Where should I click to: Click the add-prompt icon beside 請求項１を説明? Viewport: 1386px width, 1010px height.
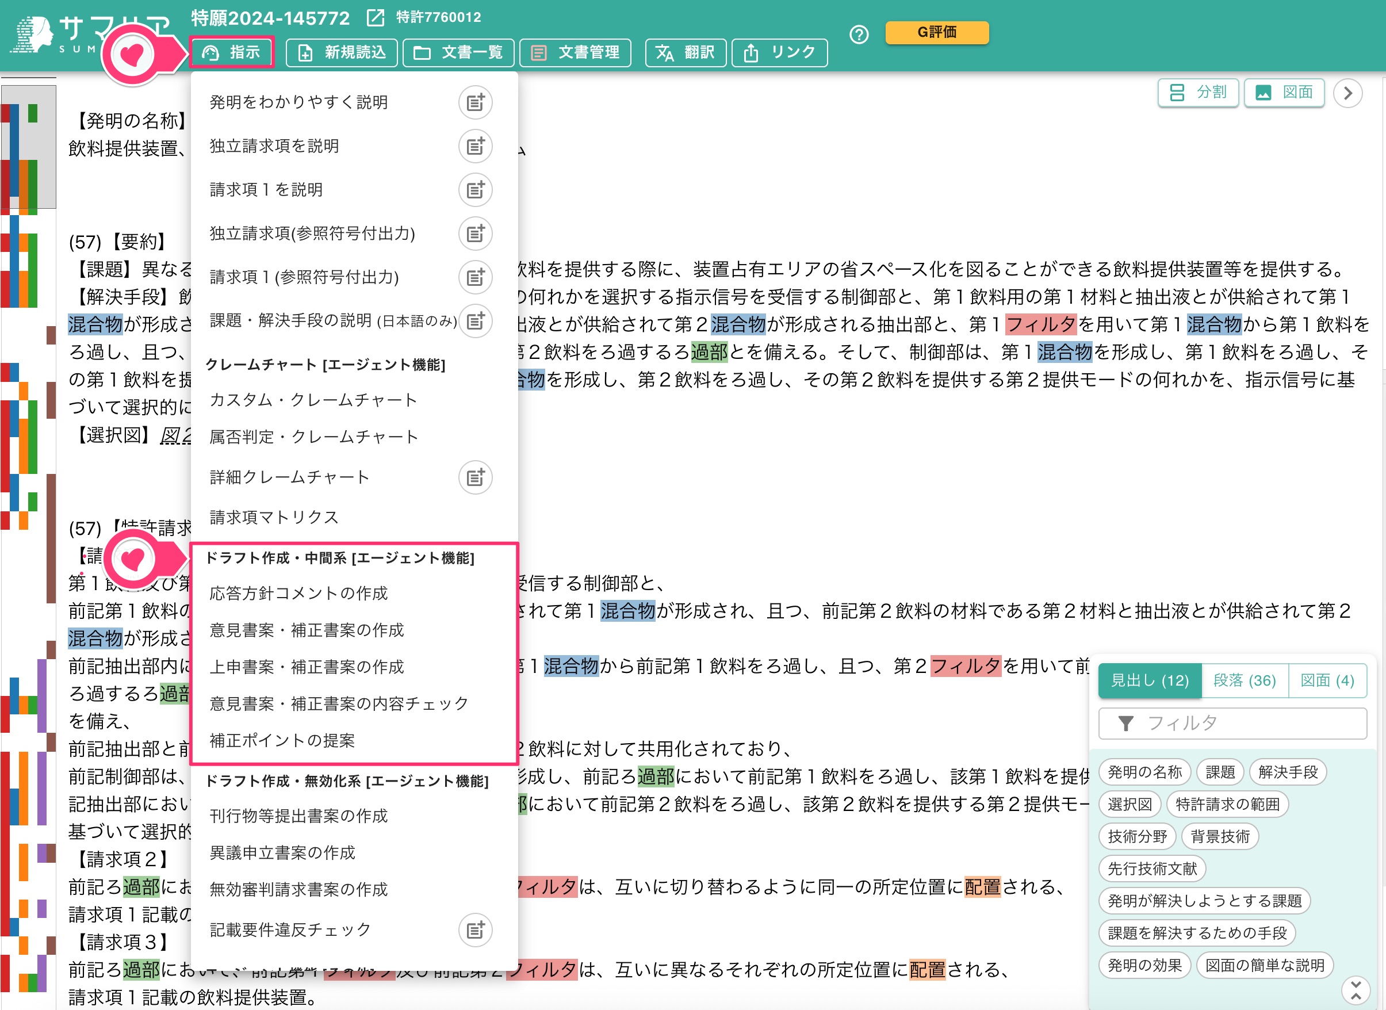click(475, 190)
